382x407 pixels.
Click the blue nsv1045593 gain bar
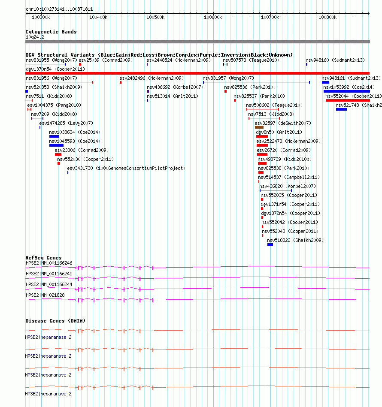(56, 145)
